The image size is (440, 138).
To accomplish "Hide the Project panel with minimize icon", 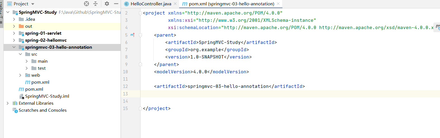I will 116,4.
